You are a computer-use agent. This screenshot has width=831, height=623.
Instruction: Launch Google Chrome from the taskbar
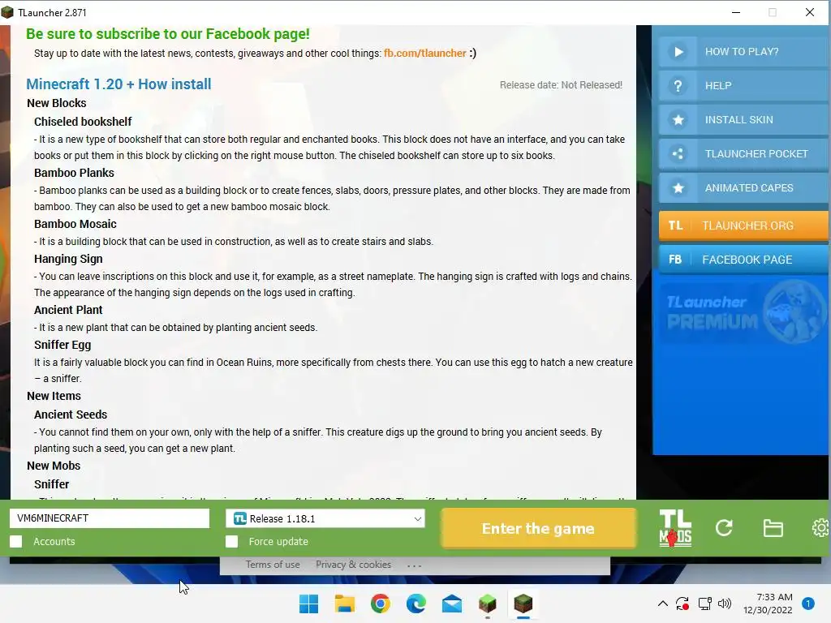pos(380,604)
